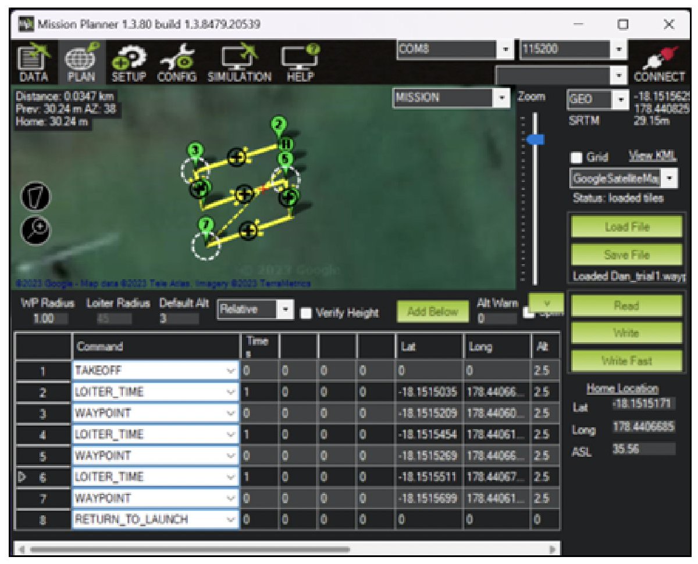This screenshot has height=564, width=698.
Task: Enable the Verify Height checkbox
Action: [x=305, y=313]
